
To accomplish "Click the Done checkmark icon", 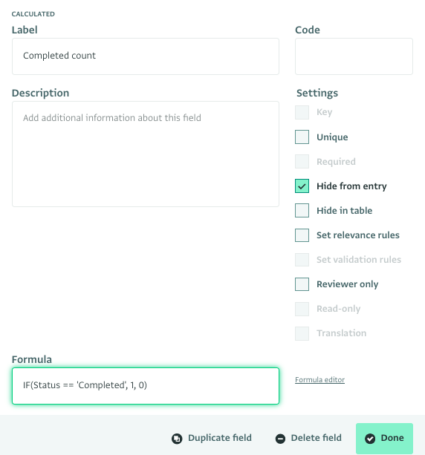I will [x=370, y=439].
